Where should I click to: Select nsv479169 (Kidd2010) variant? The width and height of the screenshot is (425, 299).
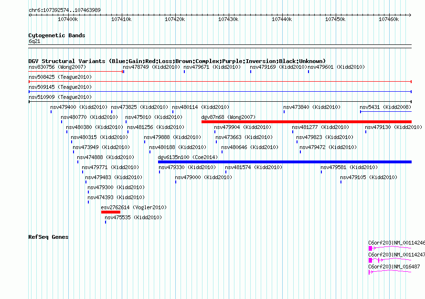tap(278, 67)
